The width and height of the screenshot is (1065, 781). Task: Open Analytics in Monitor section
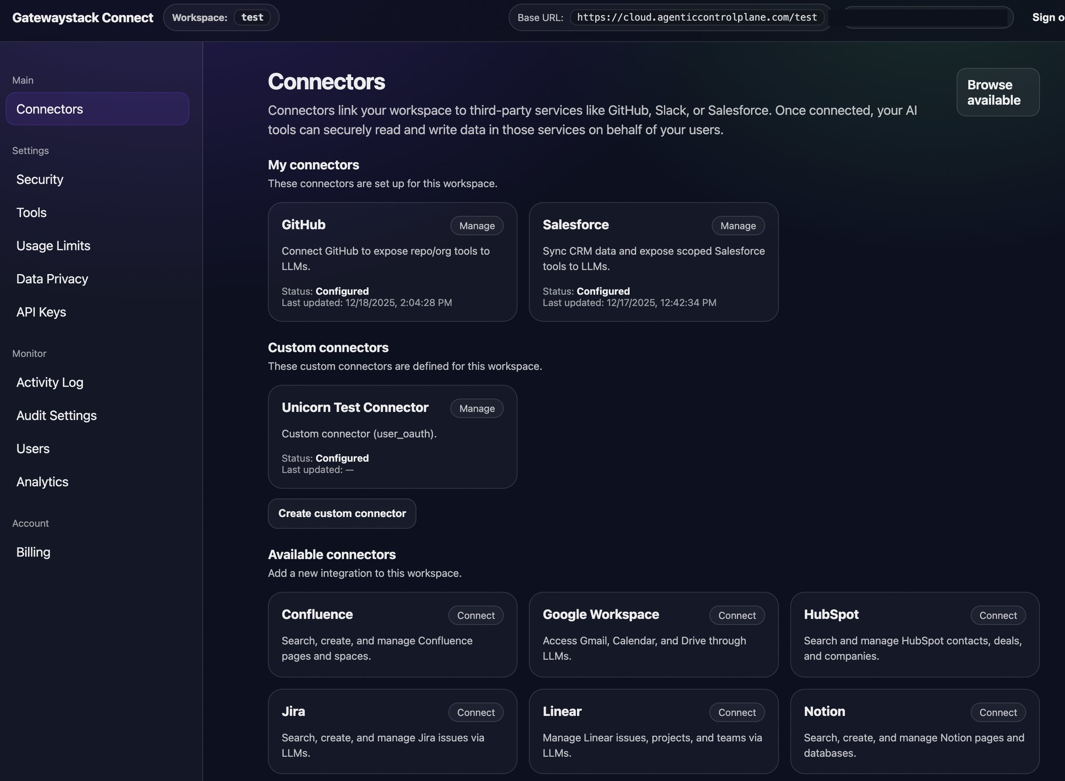point(42,482)
